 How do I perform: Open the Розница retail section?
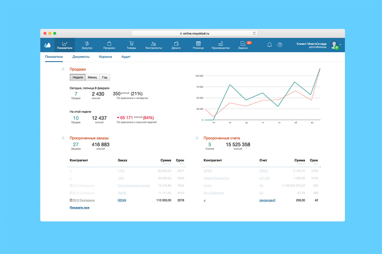coord(198,45)
